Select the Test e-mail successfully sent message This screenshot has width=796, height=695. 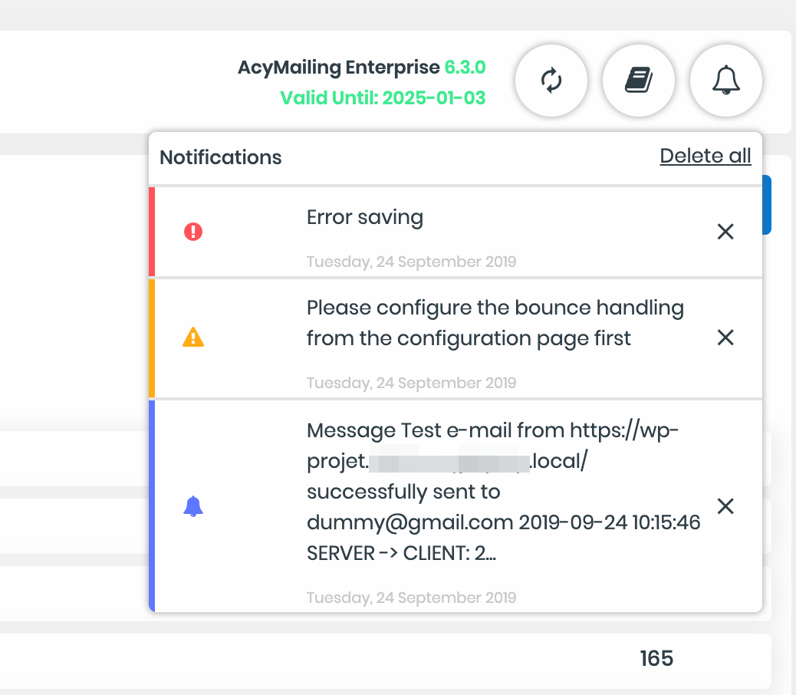pyautogui.click(x=504, y=492)
